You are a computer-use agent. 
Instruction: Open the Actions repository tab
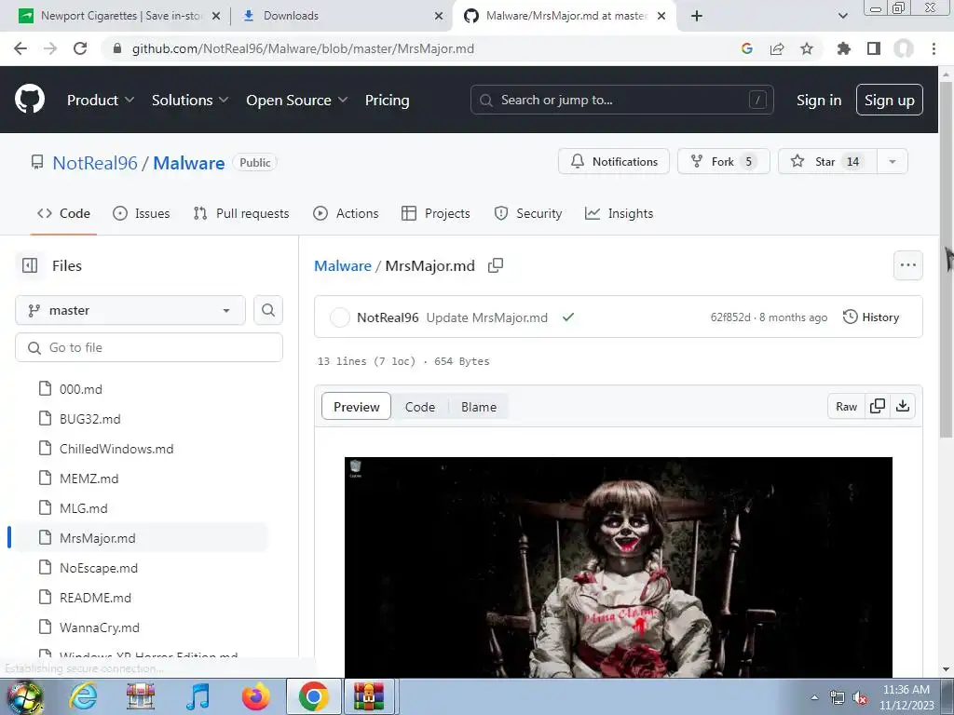(346, 213)
